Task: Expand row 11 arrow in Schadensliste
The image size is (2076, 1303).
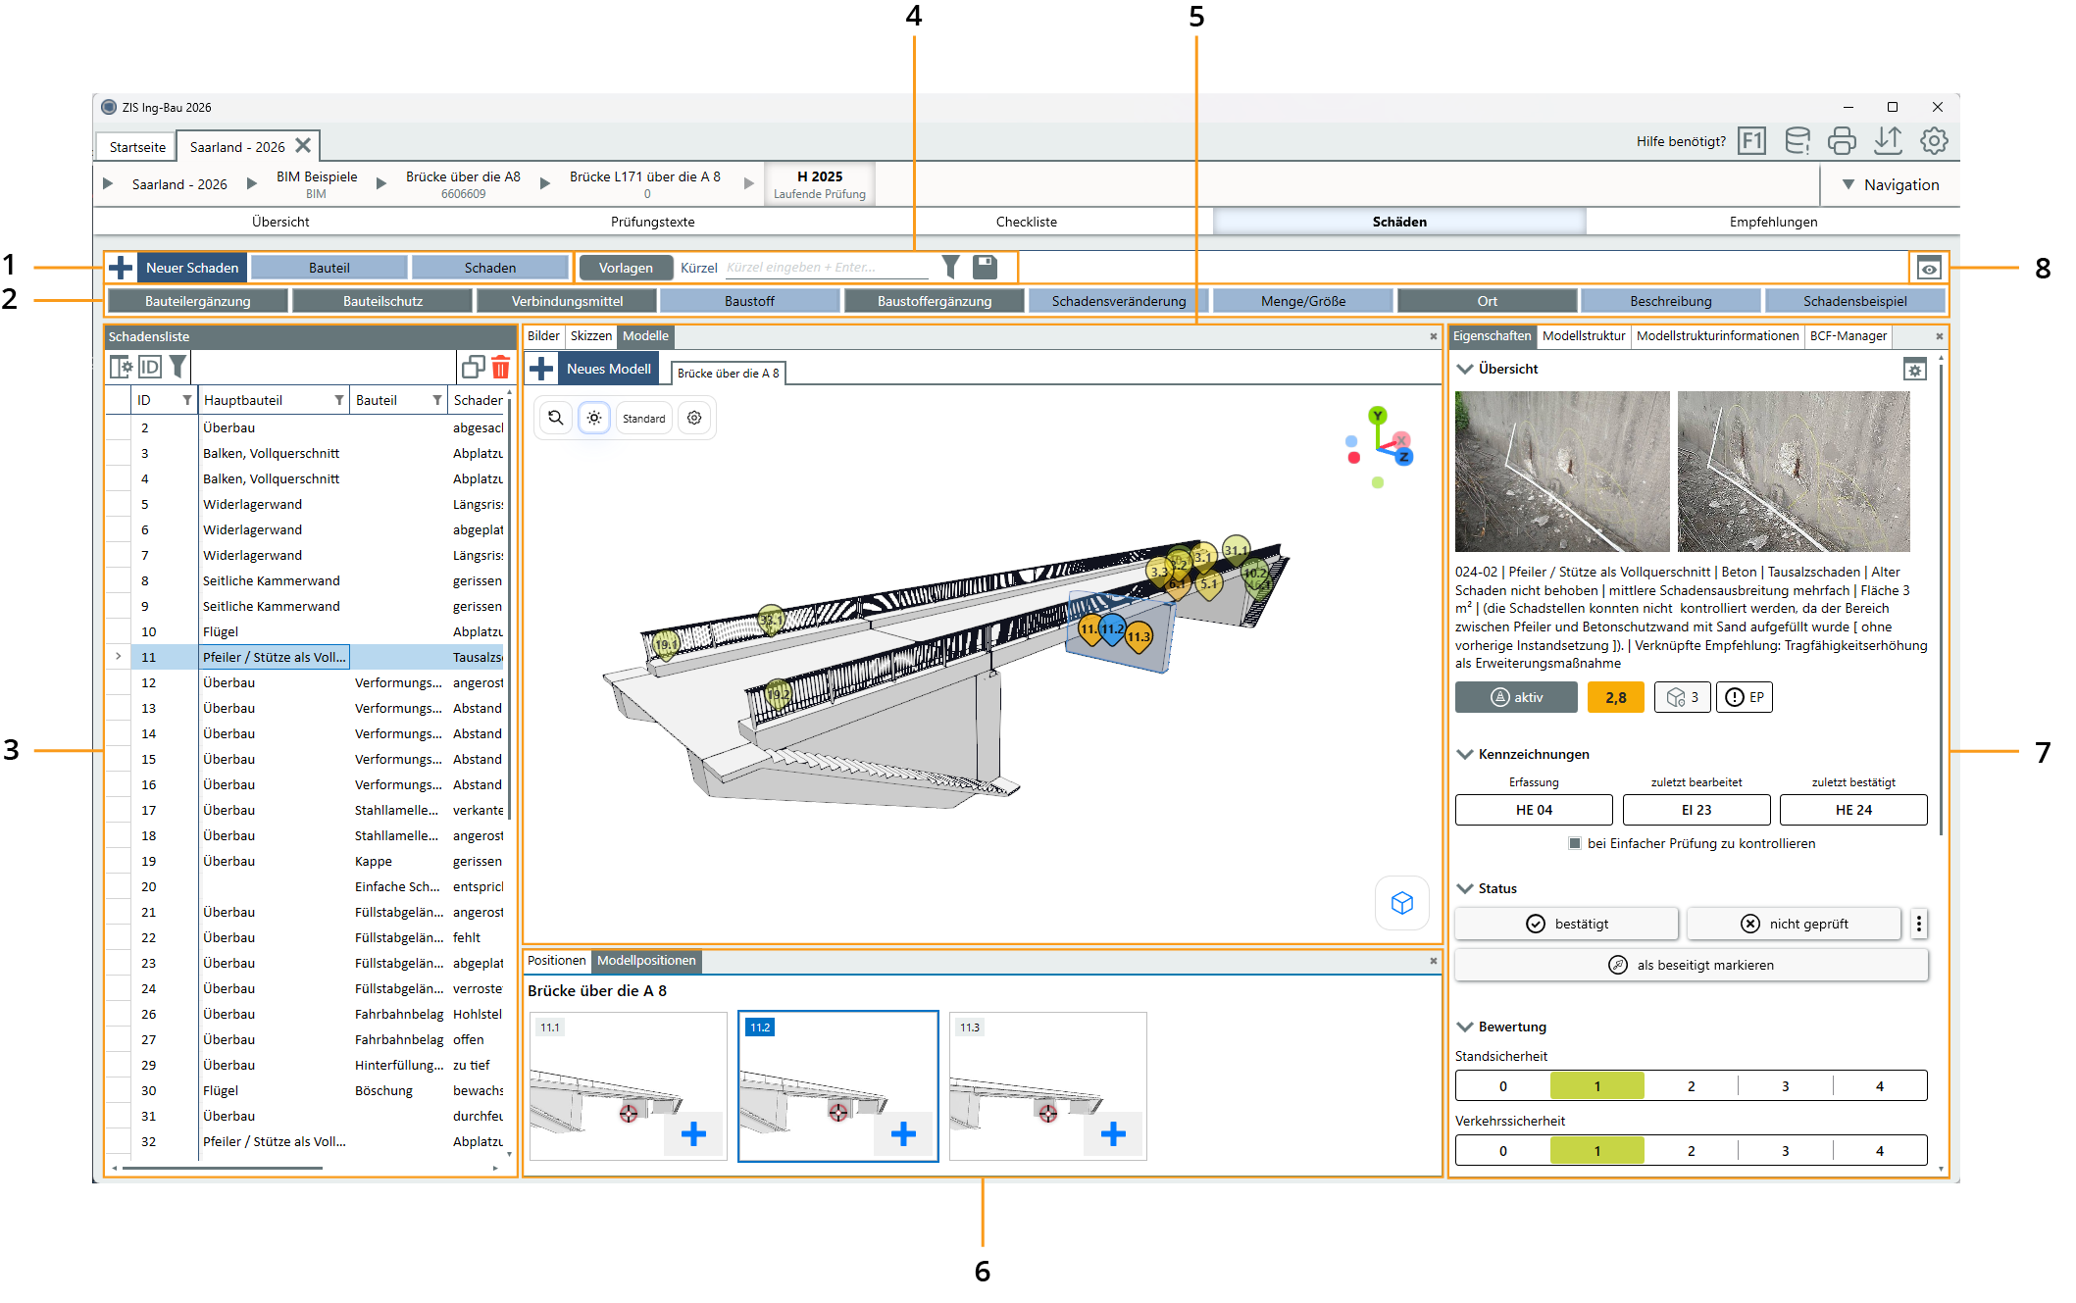Action: 119,657
